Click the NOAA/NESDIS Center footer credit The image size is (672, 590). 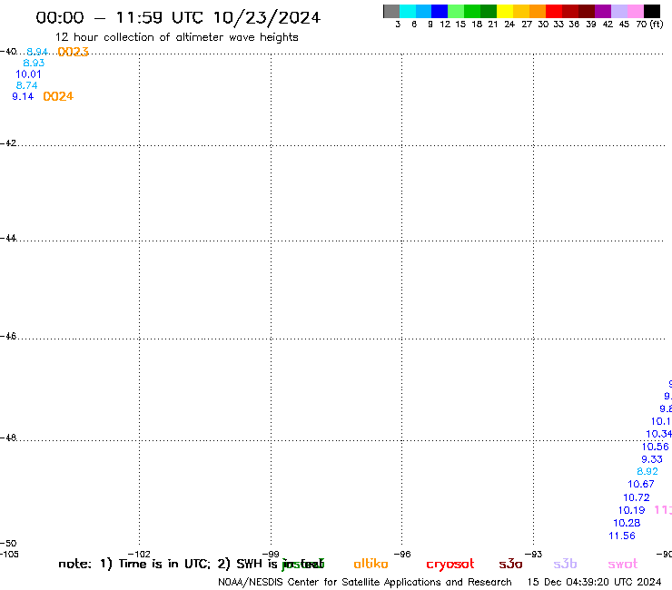365,582
